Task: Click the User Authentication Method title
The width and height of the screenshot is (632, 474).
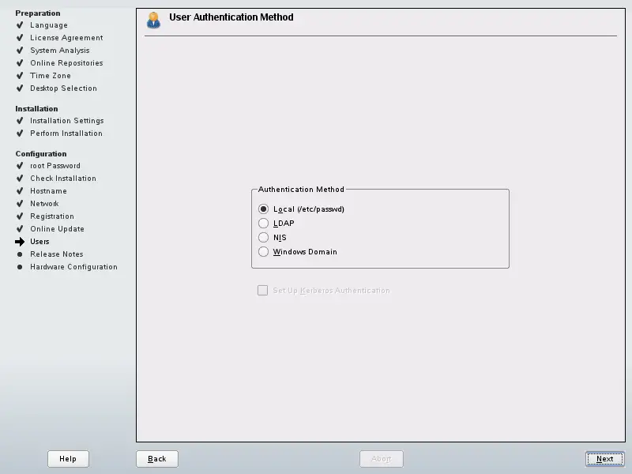Action: click(231, 17)
